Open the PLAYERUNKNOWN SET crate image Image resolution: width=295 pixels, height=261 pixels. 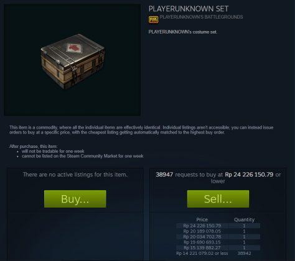click(72, 60)
